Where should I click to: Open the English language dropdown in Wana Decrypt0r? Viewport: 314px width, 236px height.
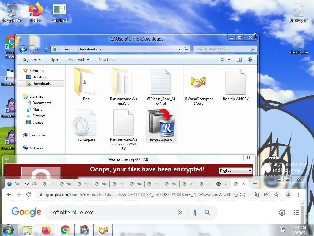[x=235, y=171]
